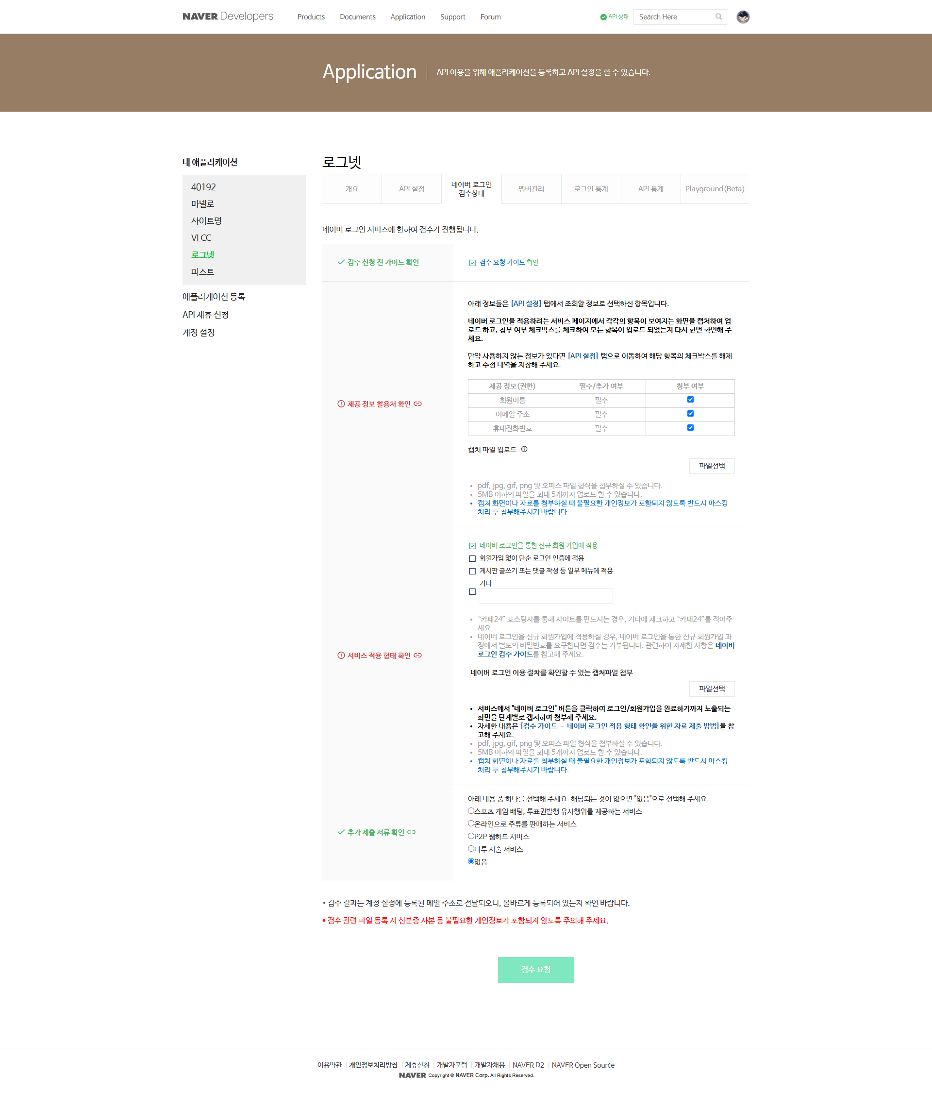Open the Products menu
The width and height of the screenshot is (932, 1093).
311,17
